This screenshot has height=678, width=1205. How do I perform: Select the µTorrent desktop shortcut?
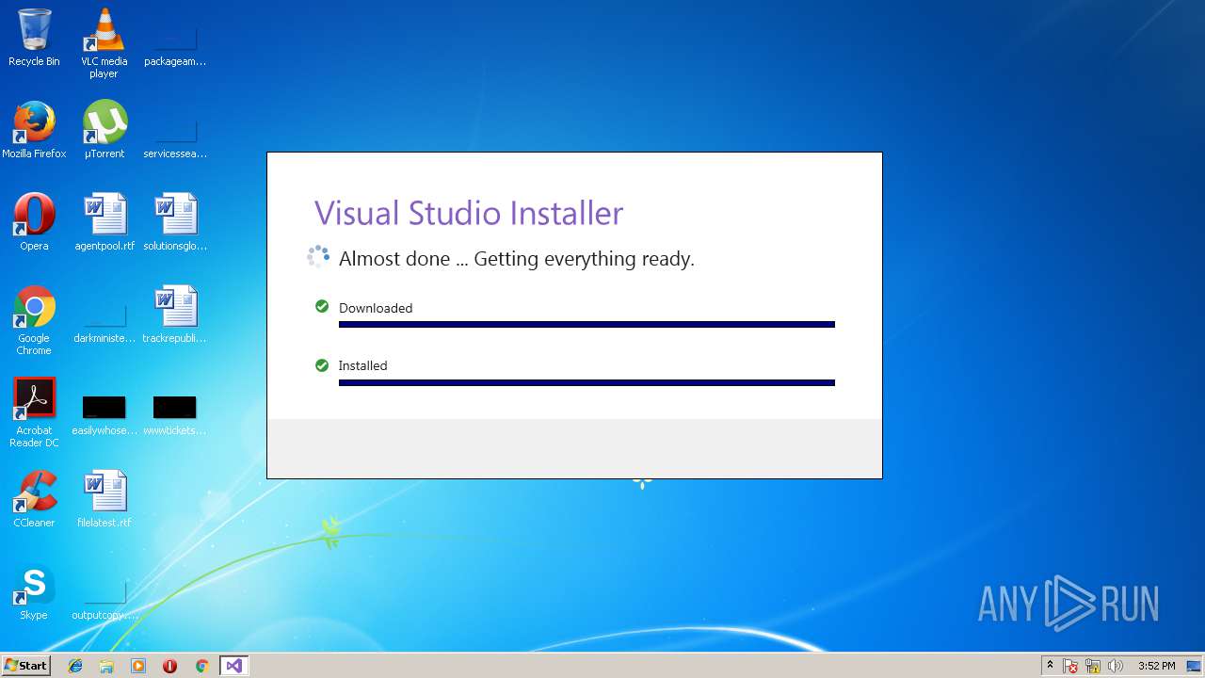[x=104, y=130]
